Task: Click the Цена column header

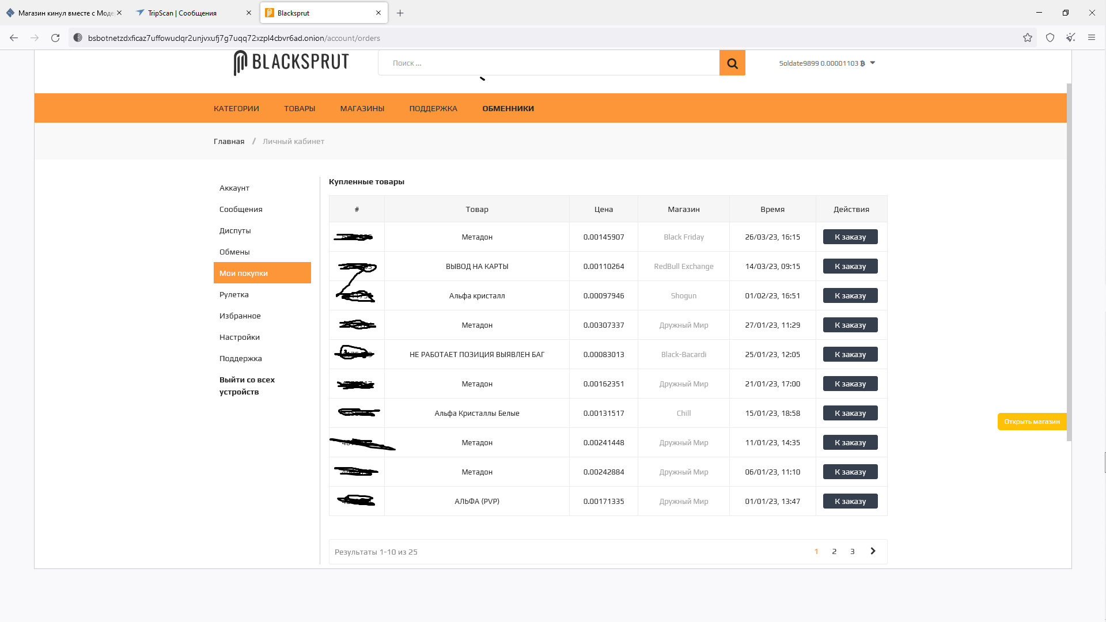Action: 604,209
